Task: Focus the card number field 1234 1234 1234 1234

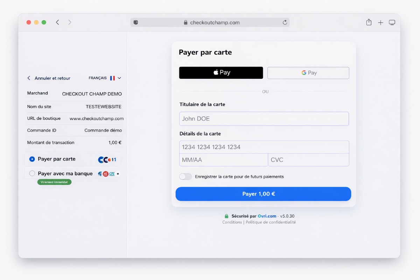Action: point(264,147)
